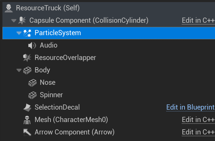Click the ResourceOverlapper collision icon

(27, 58)
